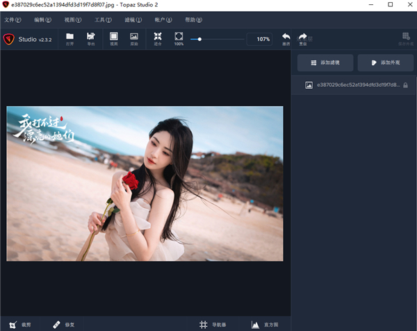Select the Heal (修复) tool

pyautogui.click(x=63, y=324)
